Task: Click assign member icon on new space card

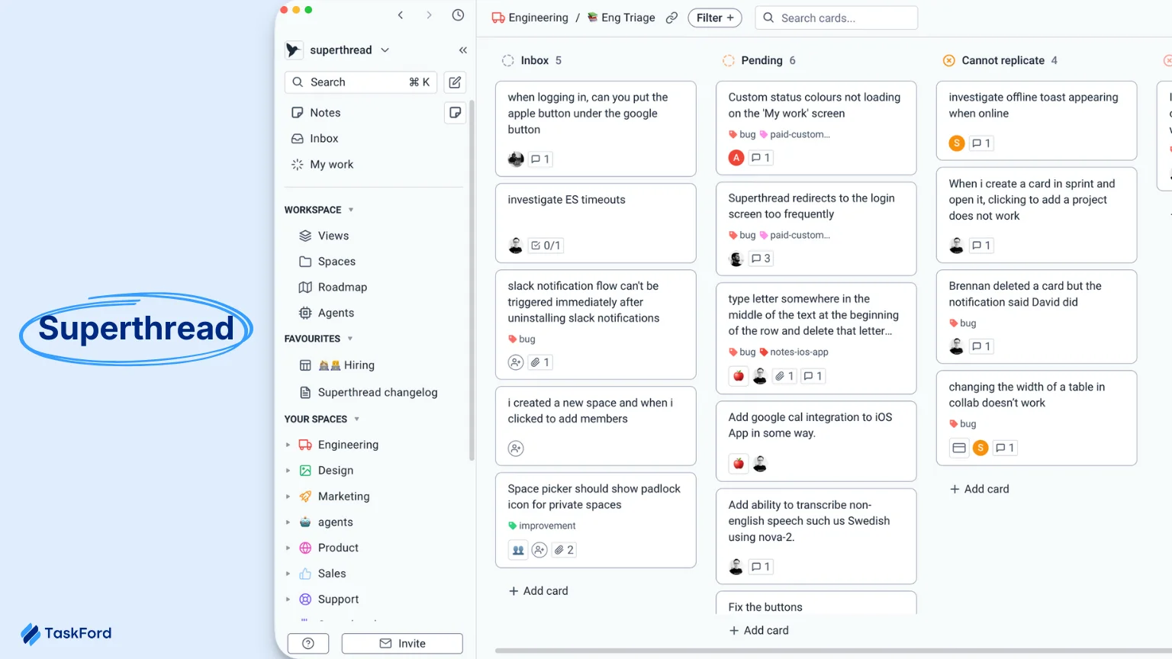Action: click(516, 448)
